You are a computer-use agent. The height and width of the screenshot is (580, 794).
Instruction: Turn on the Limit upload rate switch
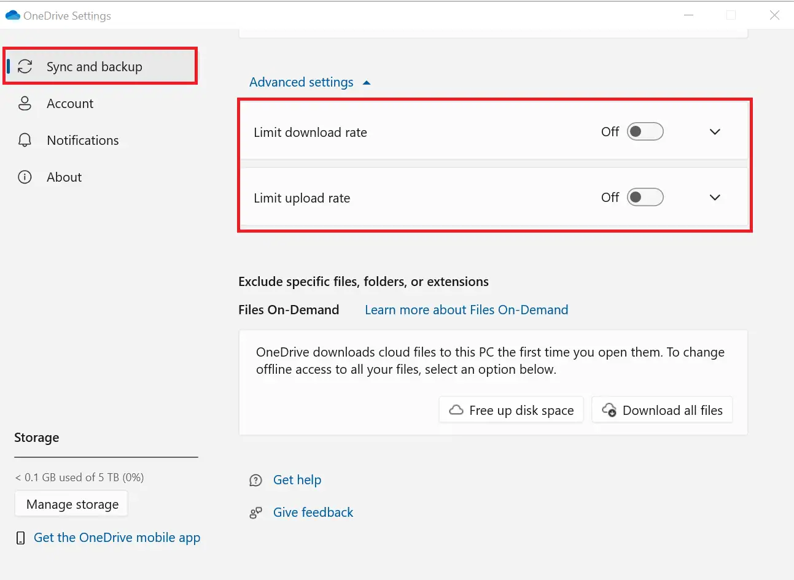point(645,197)
